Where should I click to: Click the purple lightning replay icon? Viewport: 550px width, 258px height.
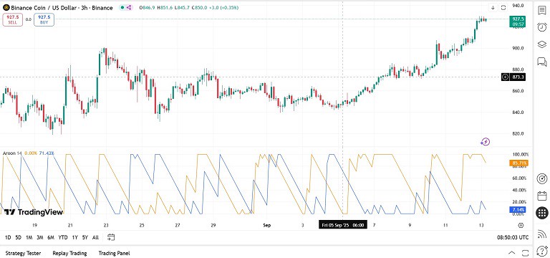tap(485, 142)
